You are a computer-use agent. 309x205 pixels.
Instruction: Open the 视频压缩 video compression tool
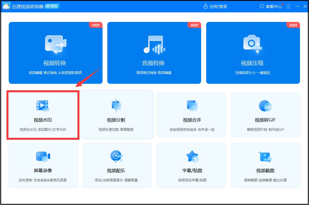click(253, 53)
